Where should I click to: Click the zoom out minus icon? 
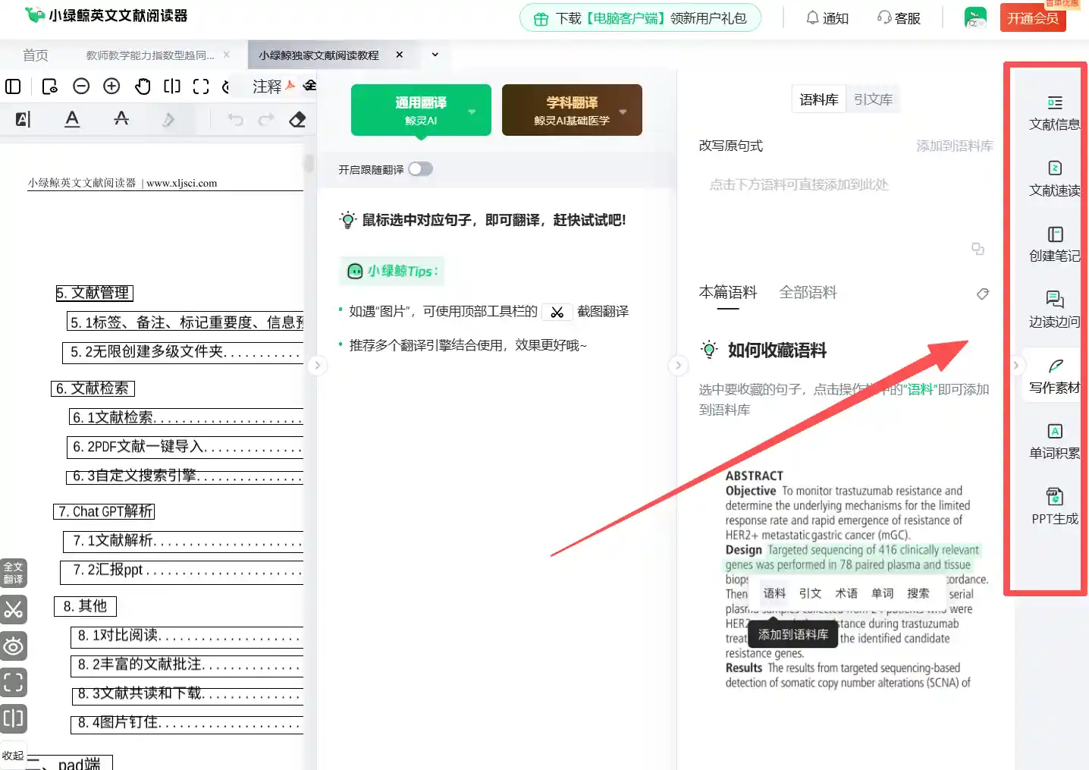tap(81, 86)
